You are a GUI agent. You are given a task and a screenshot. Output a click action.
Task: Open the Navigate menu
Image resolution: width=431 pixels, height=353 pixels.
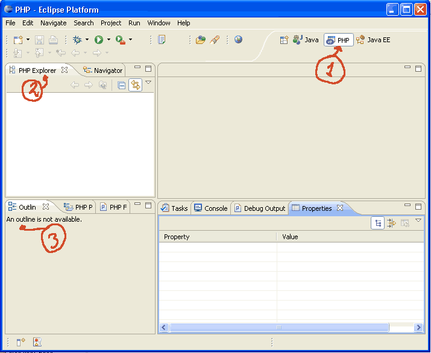pyautogui.click(x=54, y=23)
